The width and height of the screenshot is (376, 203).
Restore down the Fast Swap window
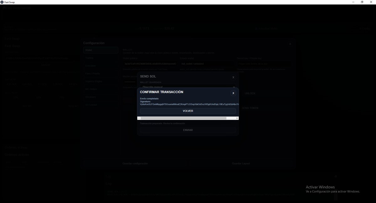362,2
